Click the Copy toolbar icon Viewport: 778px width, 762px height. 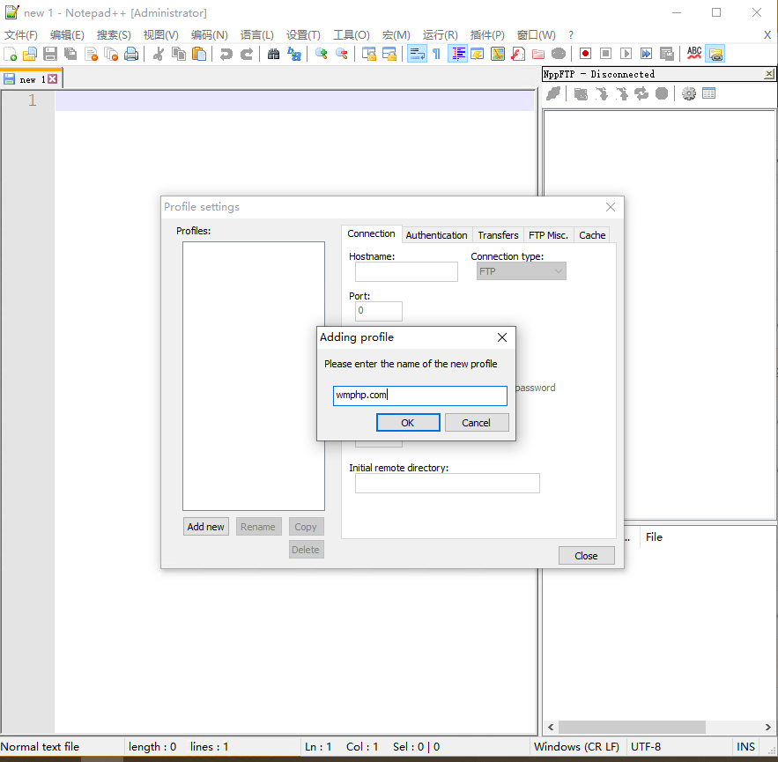click(179, 54)
